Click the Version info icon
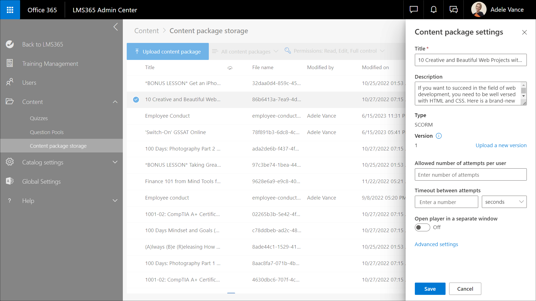 point(439,136)
